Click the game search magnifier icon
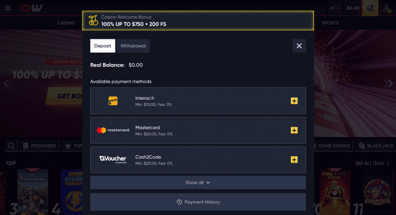Screen dimensions: 396x215 [12, 146]
